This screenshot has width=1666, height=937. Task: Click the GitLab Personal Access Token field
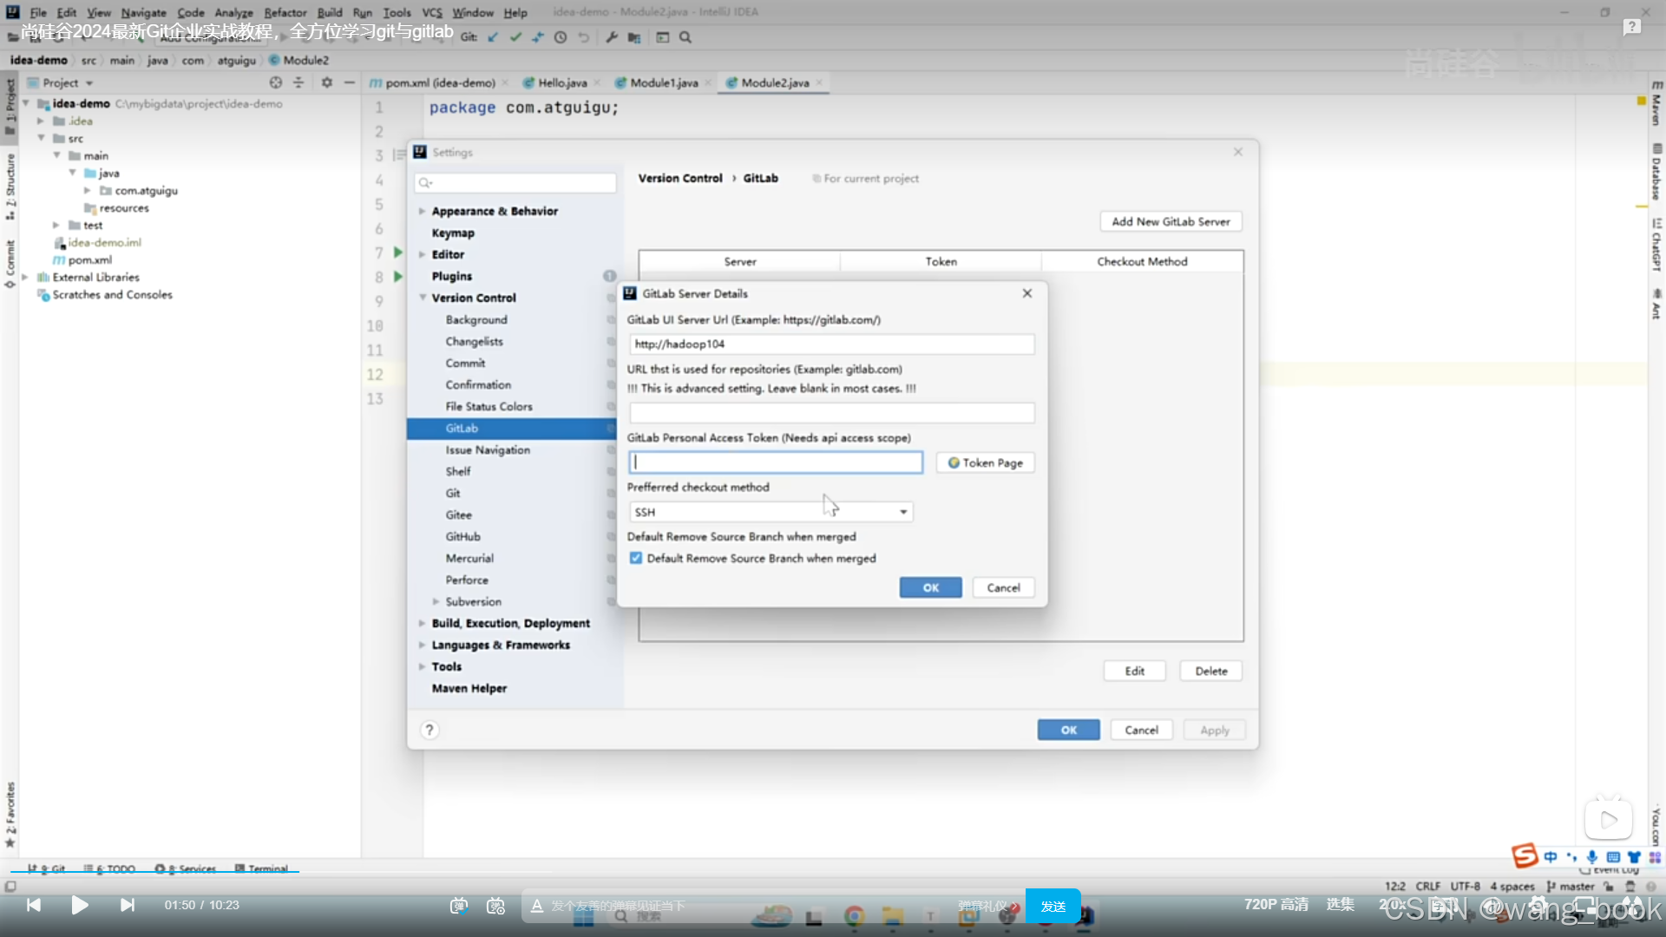coord(776,462)
